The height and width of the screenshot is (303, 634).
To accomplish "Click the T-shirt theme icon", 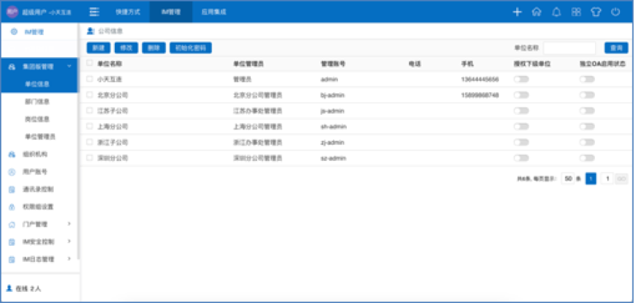I will point(596,12).
